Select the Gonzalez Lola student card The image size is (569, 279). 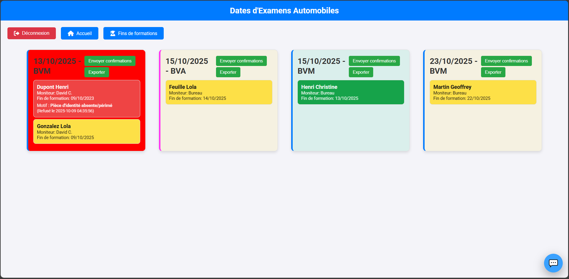(x=86, y=132)
